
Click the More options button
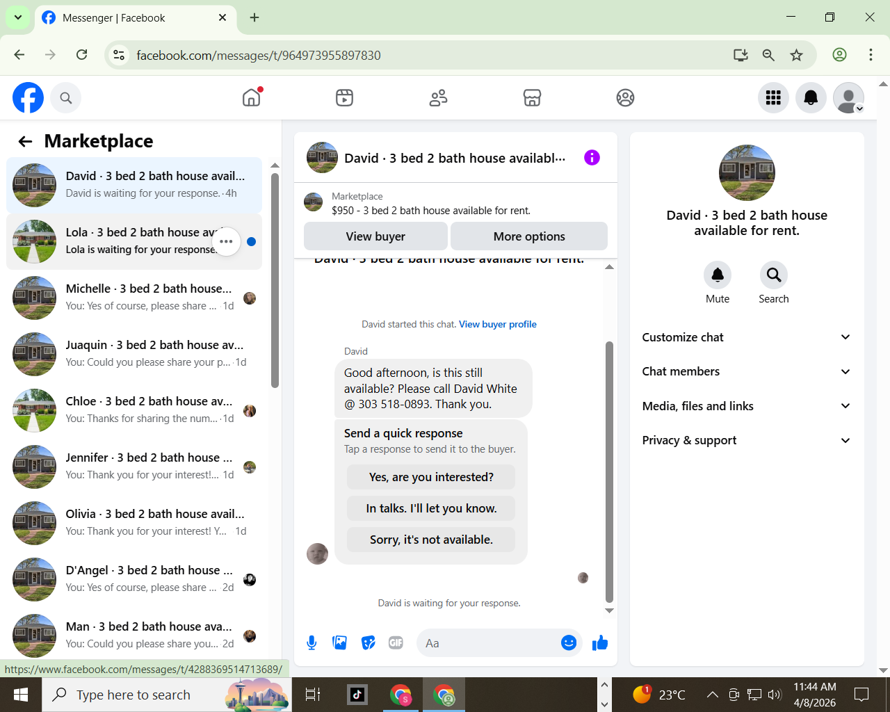(x=529, y=236)
